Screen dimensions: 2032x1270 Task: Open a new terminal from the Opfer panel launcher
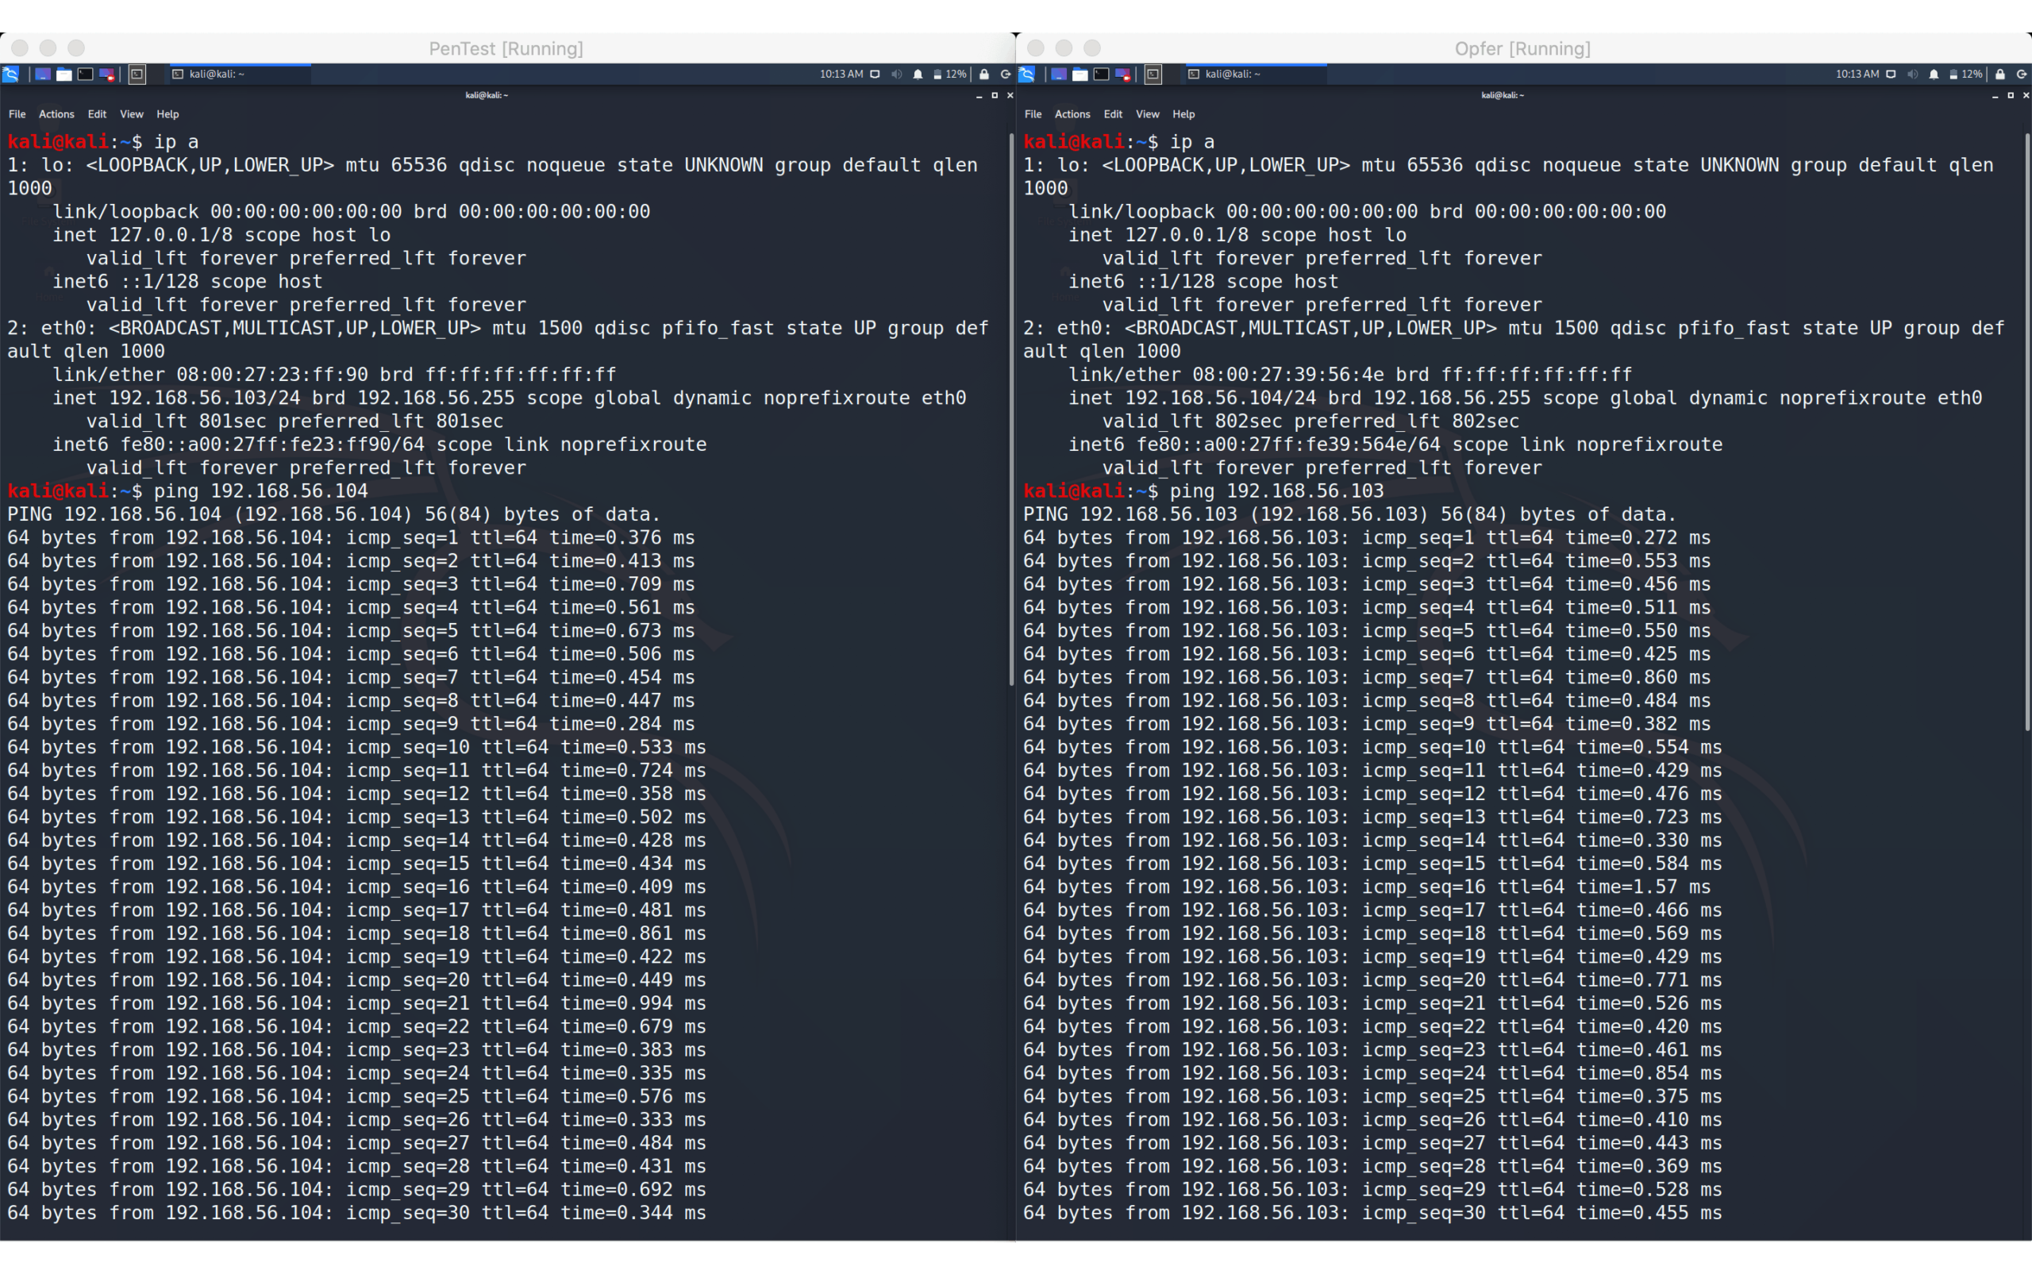[1101, 74]
